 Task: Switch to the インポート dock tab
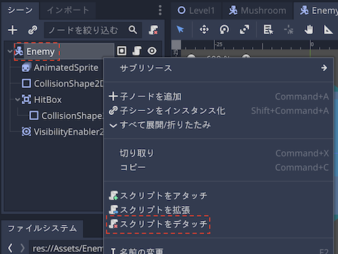pos(68,10)
